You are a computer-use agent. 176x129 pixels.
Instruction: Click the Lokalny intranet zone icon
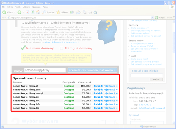(x=141, y=127)
